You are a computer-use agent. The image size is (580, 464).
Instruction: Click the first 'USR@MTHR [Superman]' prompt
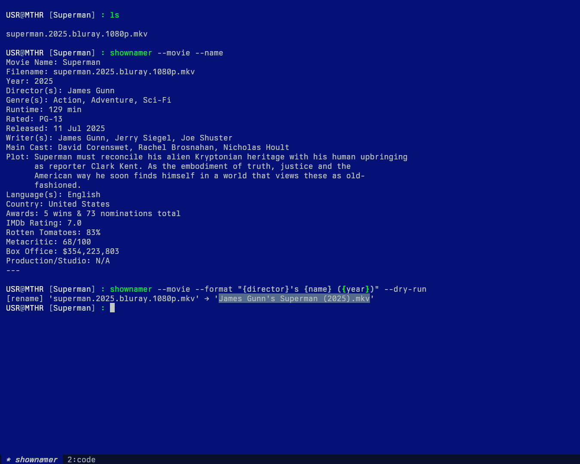pos(51,15)
